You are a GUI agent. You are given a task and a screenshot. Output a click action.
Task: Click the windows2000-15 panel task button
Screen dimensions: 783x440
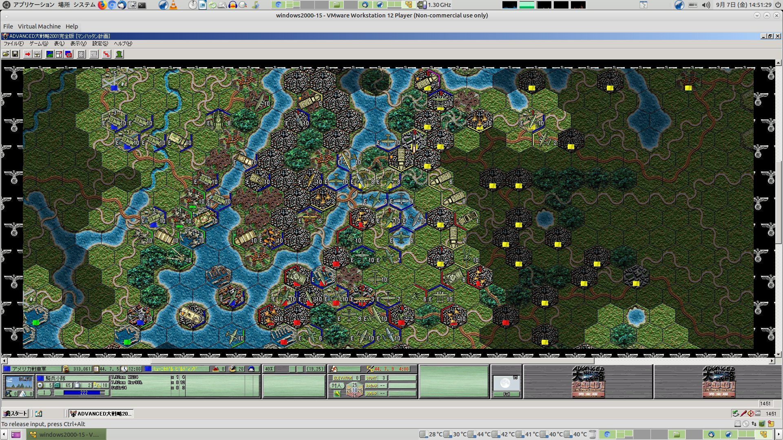pos(66,434)
